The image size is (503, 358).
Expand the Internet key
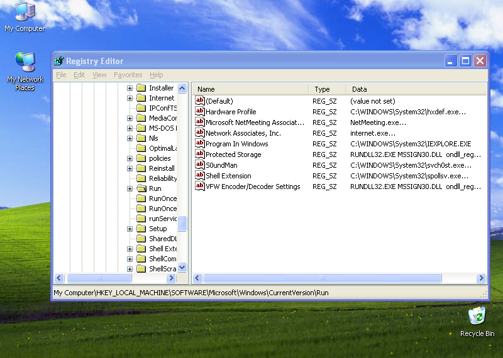coord(130,98)
